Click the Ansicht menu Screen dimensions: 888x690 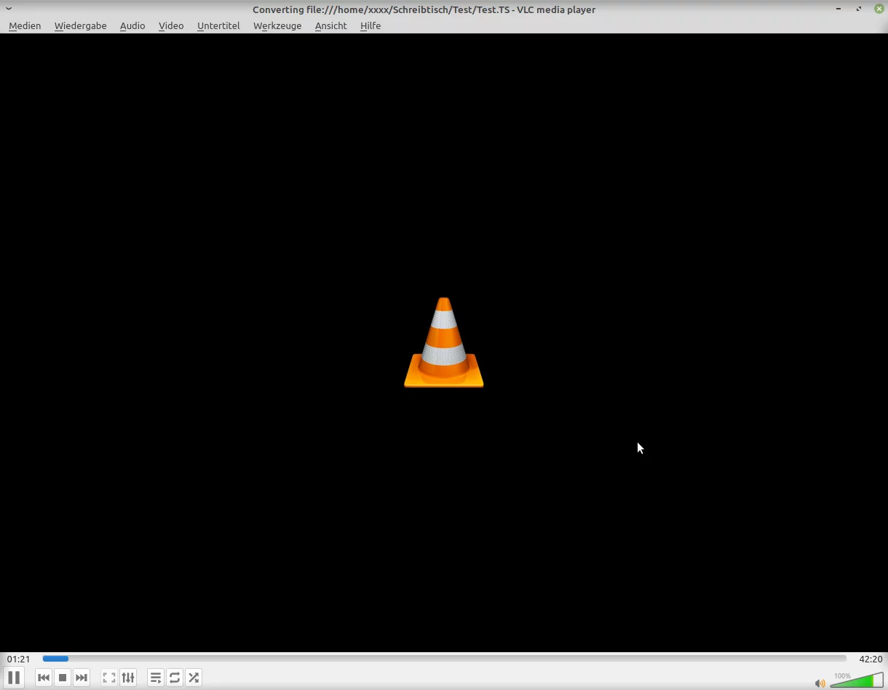tap(330, 25)
